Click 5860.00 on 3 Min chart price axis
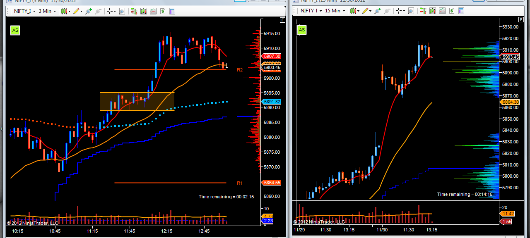This screenshot has height=238, width=530. 272,197
